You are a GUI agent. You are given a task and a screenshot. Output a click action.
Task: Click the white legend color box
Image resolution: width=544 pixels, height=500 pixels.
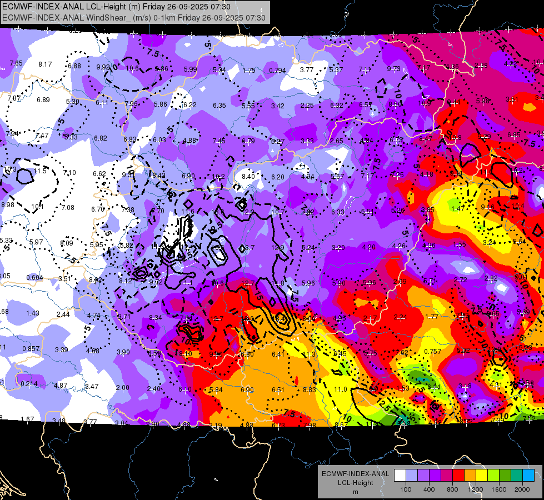[x=400, y=476]
